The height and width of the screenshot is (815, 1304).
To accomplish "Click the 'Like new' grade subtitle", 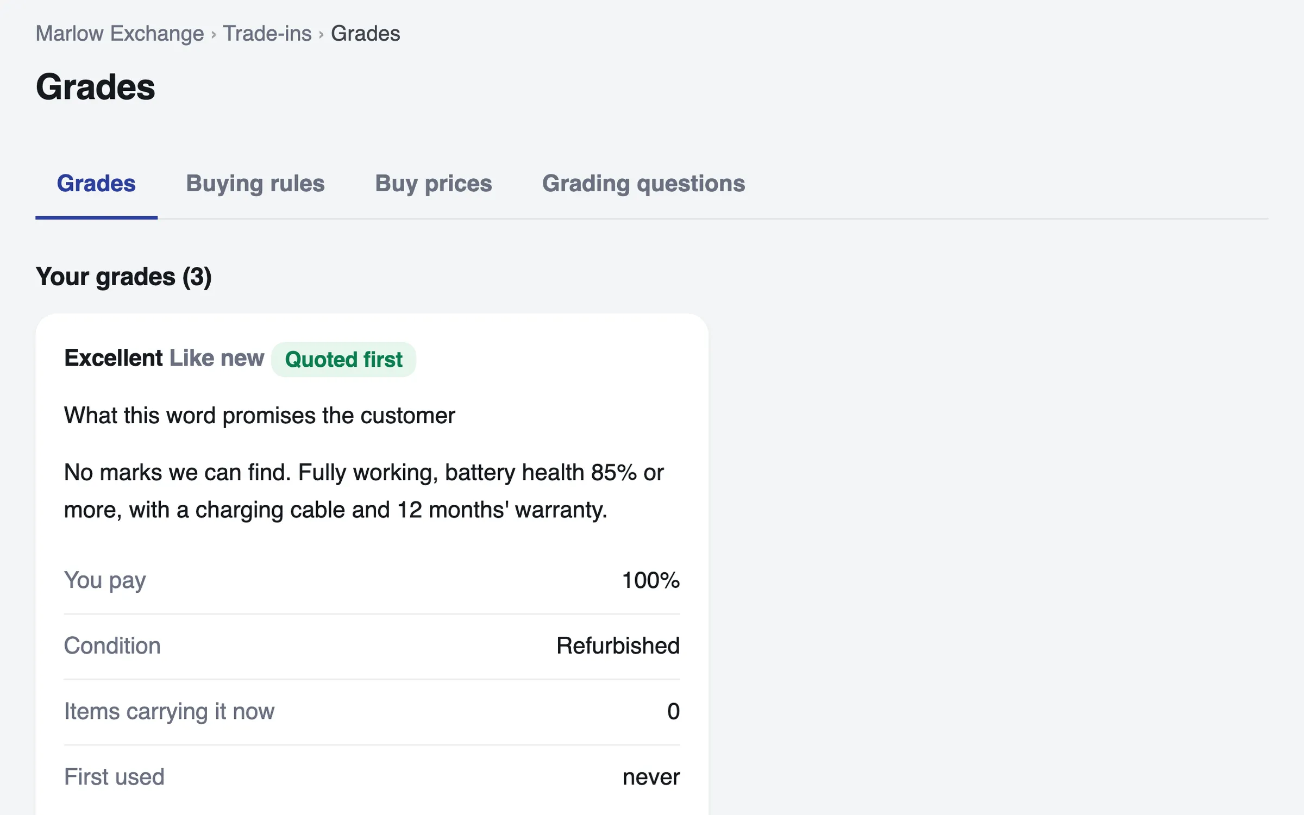I will point(217,358).
